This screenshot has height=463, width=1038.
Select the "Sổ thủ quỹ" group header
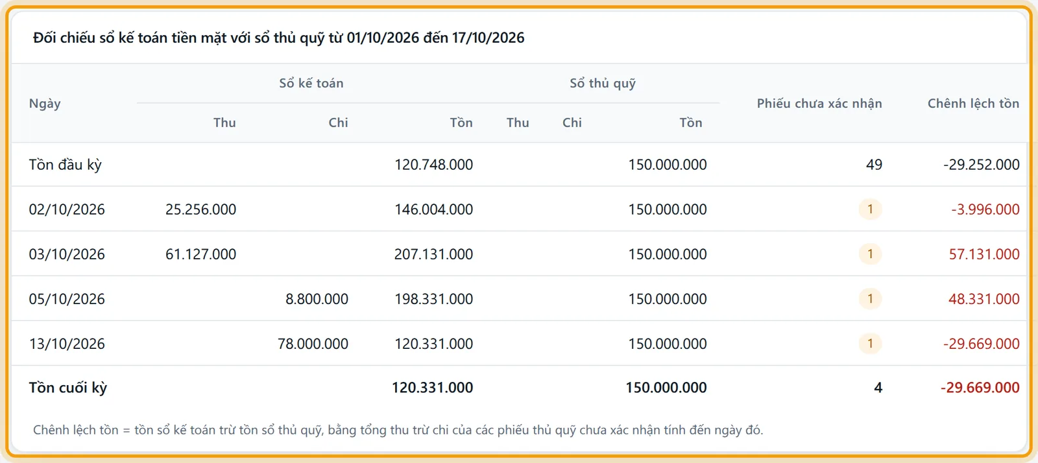603,84
